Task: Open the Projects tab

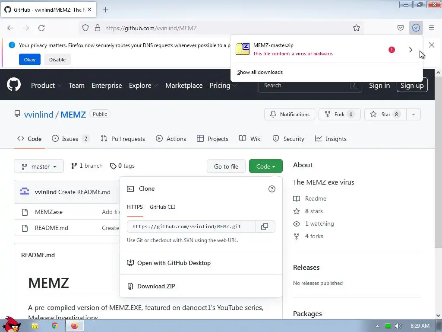Action: pyautogui.click(x=212, y=139)
